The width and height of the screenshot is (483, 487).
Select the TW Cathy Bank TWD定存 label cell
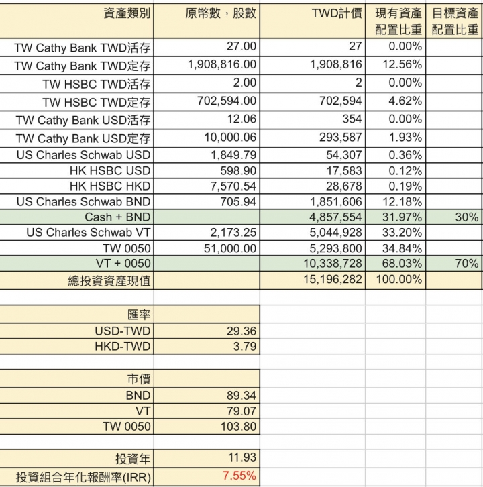(76, 66)
